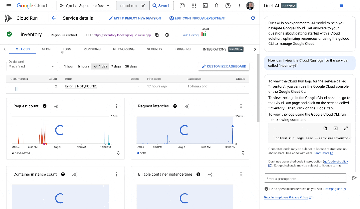Viewport: 360px width, 209px height.
Task: Open the notifications bell
Action: click(217, 6)
